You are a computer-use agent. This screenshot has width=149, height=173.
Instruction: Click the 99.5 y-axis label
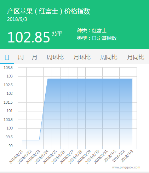[x=9, y=137]
